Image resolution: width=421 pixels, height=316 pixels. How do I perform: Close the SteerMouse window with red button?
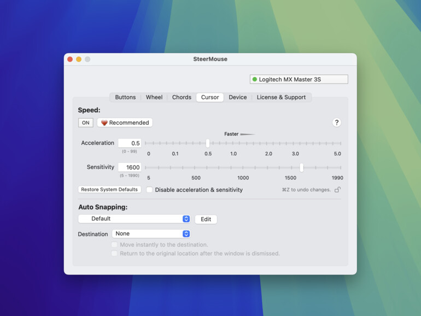(70, 59)
